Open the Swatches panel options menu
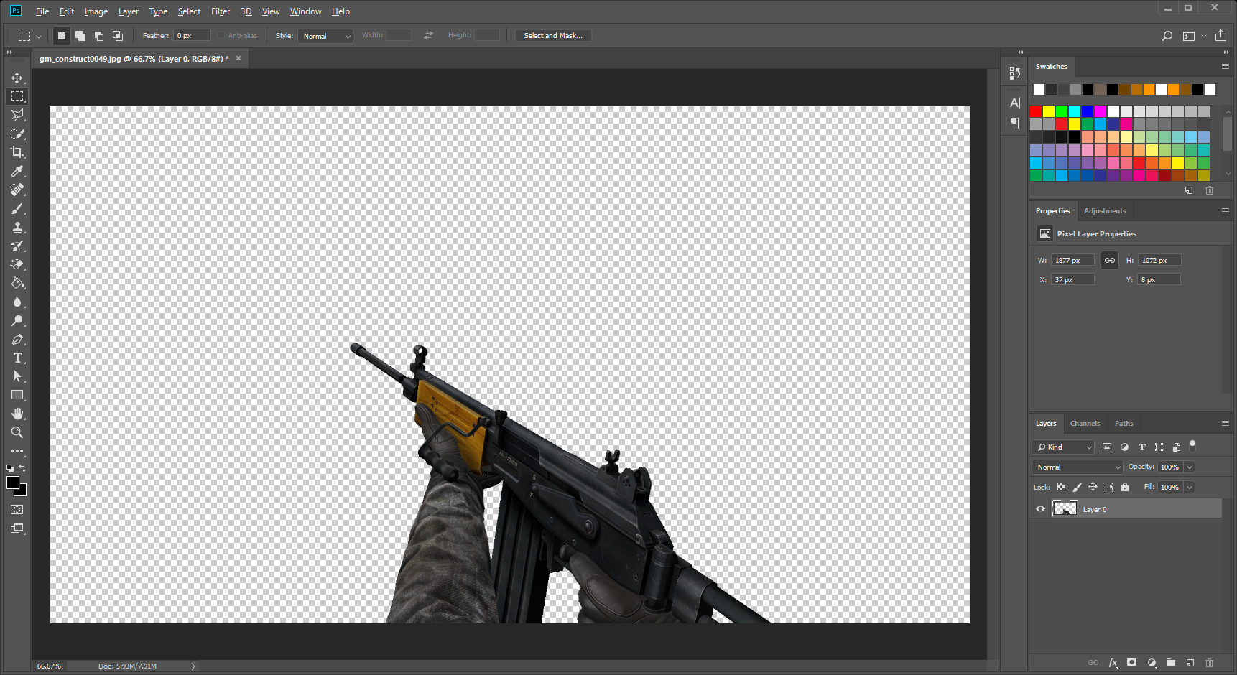This screenshot has height=675, width=1237. tap(1226, 66)
